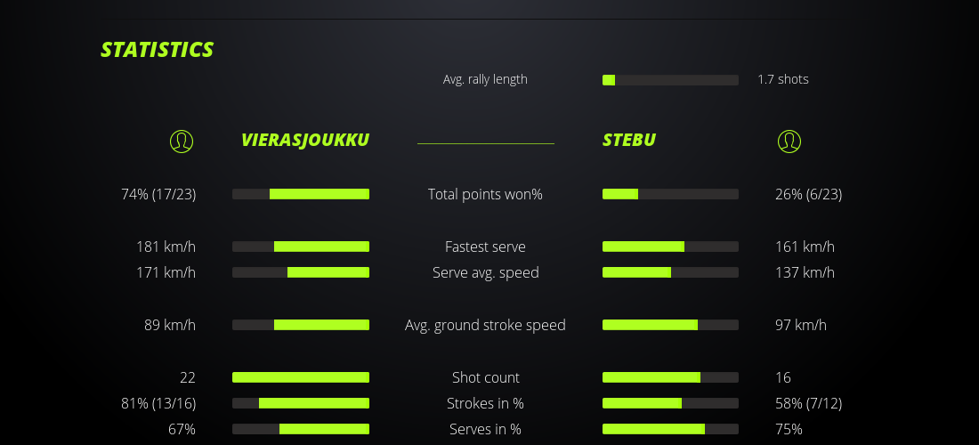Click Vierasjoukku's Total points won bar
979x445 pixels.
(301, 194)
